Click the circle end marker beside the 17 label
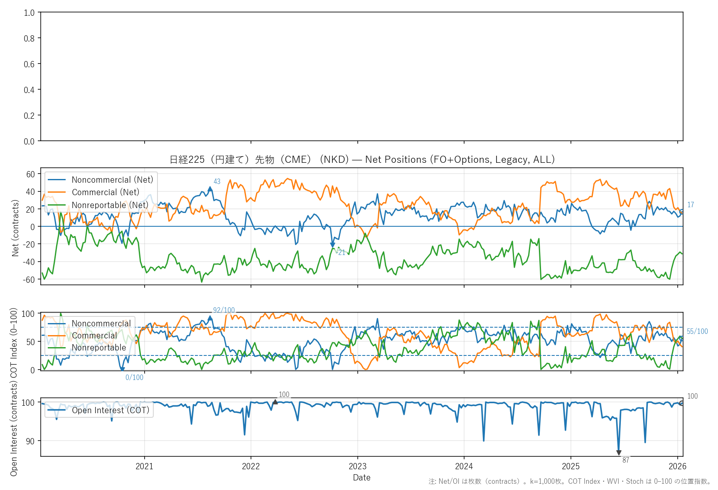718x490 pixels. pyautogui.click(x=681, y=212)
